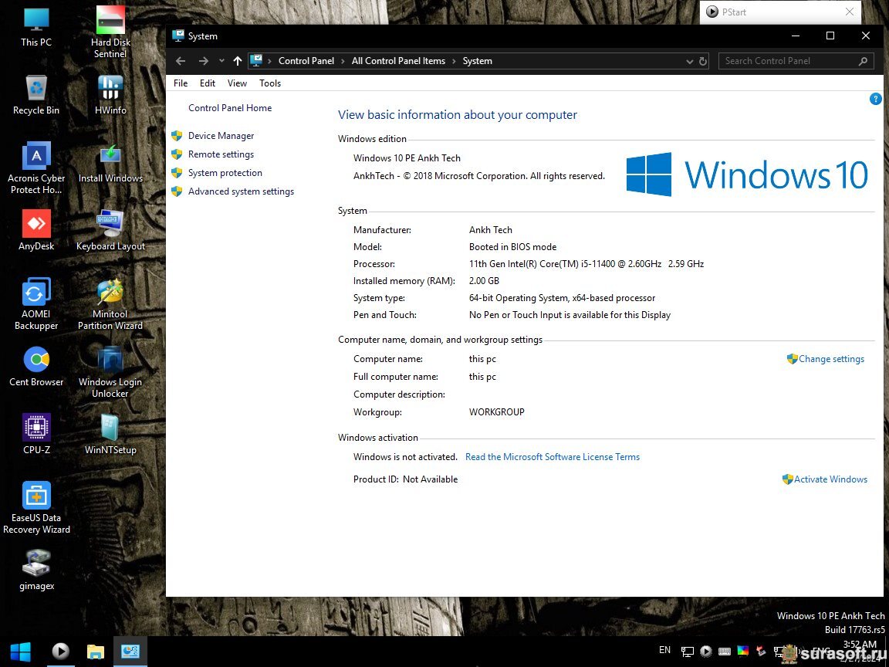
Task: Click All Control Panel Items breadcrumb
Action: pyautogui.click(x=398, y=61)
